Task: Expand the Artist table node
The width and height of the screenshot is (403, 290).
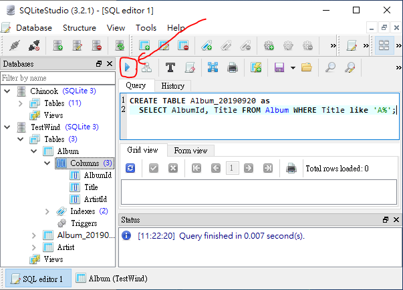Action: click(34, 247)
